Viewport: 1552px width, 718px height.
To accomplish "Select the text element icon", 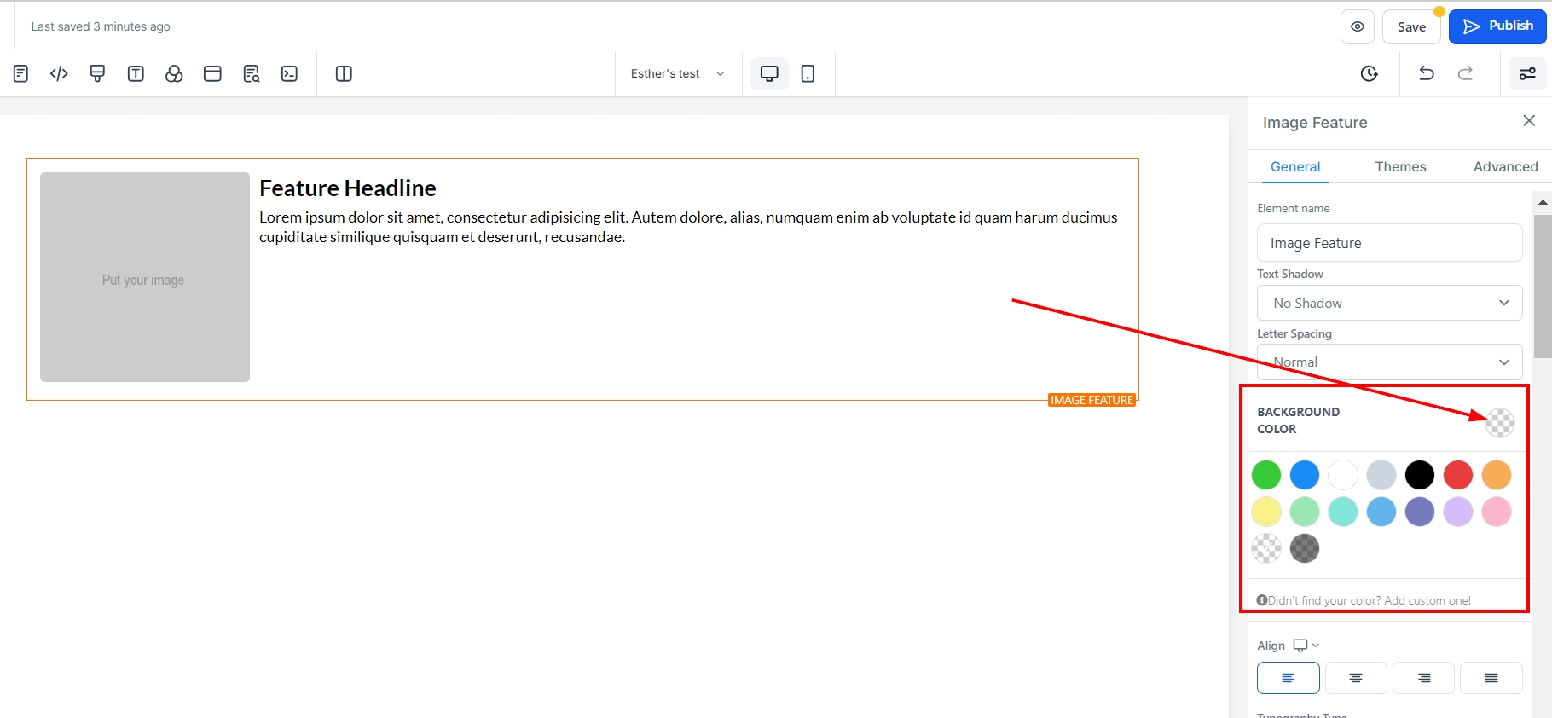I will 136,74.
